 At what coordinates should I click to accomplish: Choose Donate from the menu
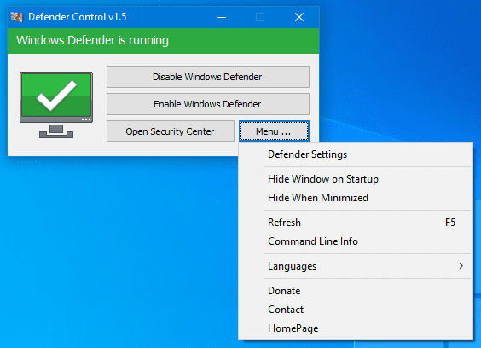click(356, 291)
